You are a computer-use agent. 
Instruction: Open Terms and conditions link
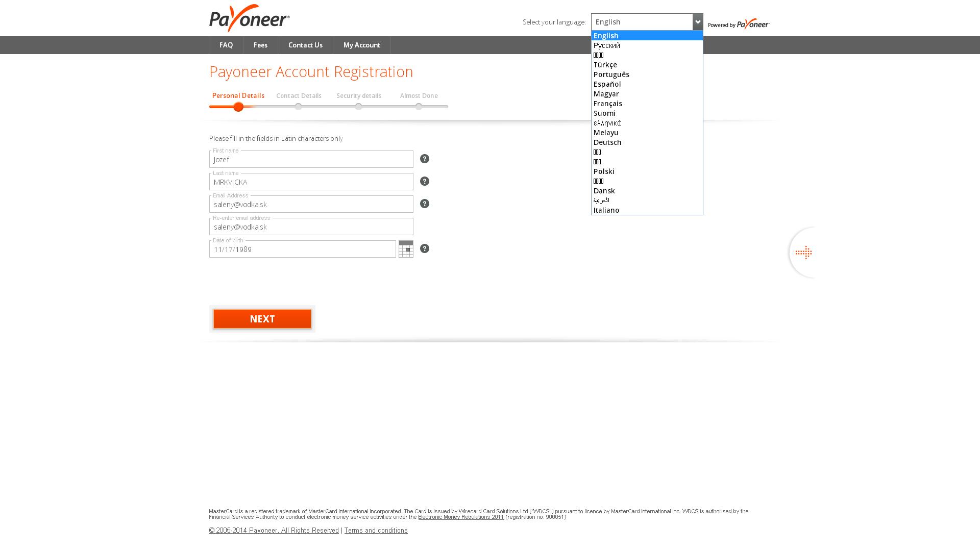(x=376, y=531)
